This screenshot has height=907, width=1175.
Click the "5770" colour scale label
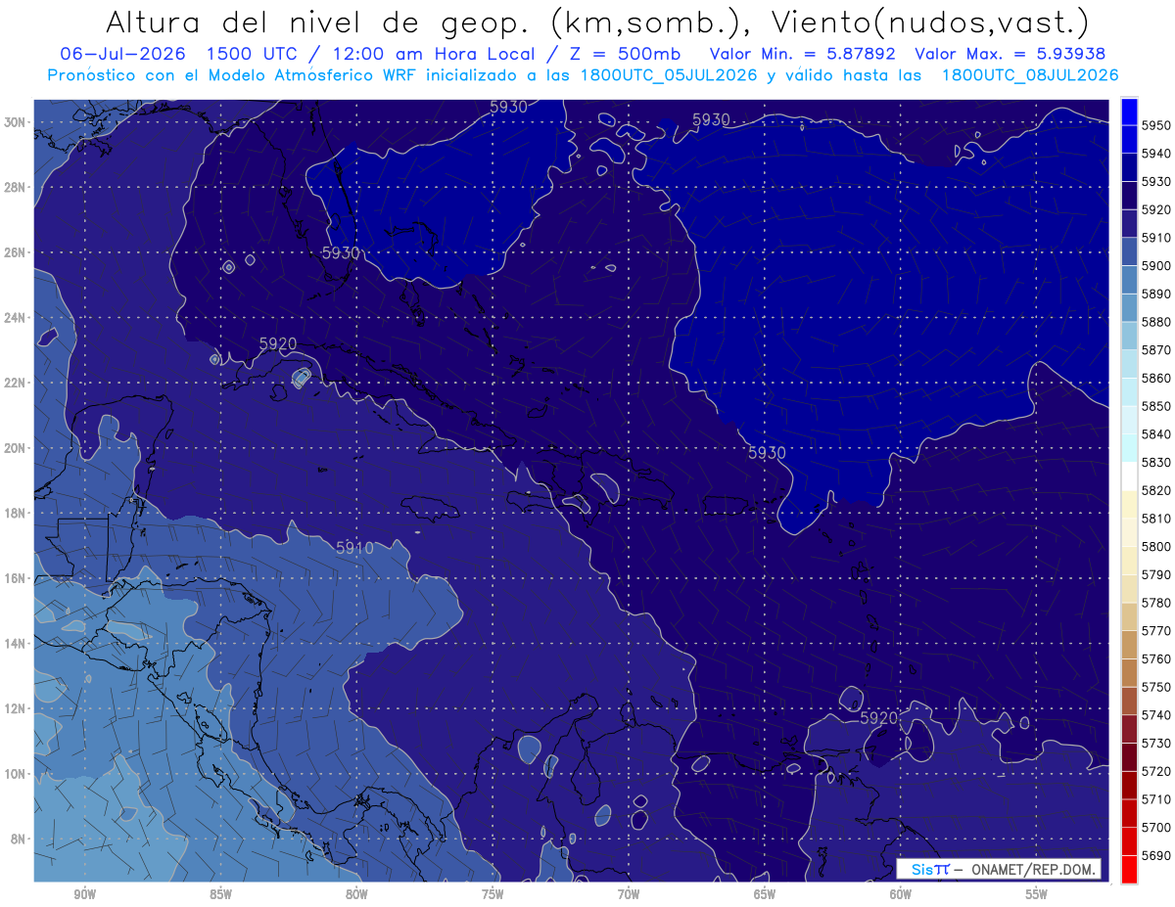[x=1155, y=631]
